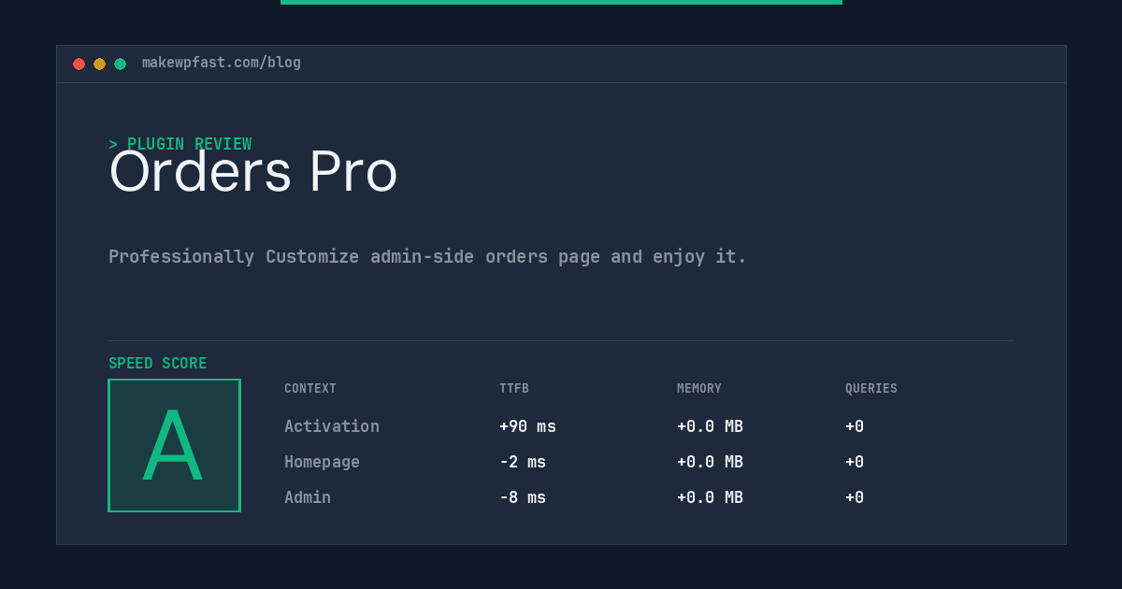Click the CONTEXT column header

pos(310,389)
